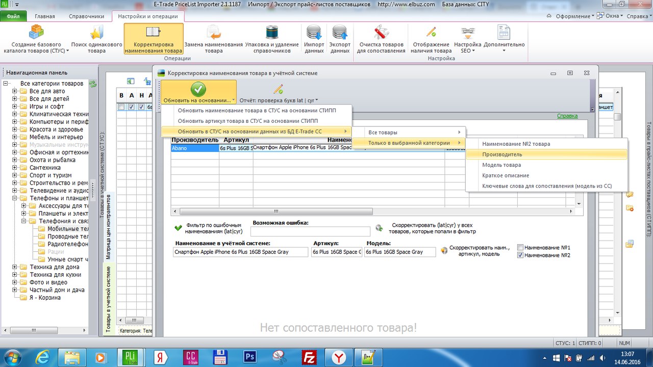Select the Фото и видео category
This screenshot has width=653, height=367.
pyautogui.click(x=48, y=282)
